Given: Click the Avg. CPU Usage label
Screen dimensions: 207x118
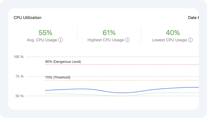Looking at the screenshot, I should tap(42, 40).
